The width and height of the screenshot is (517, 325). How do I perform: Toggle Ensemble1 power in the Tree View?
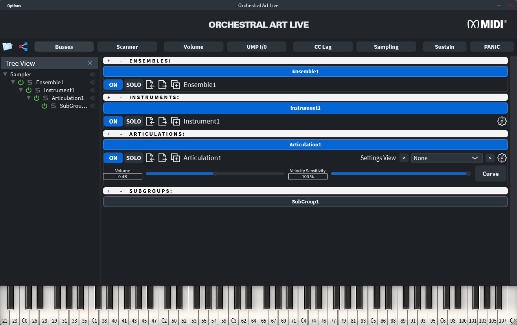pos(20,82)
